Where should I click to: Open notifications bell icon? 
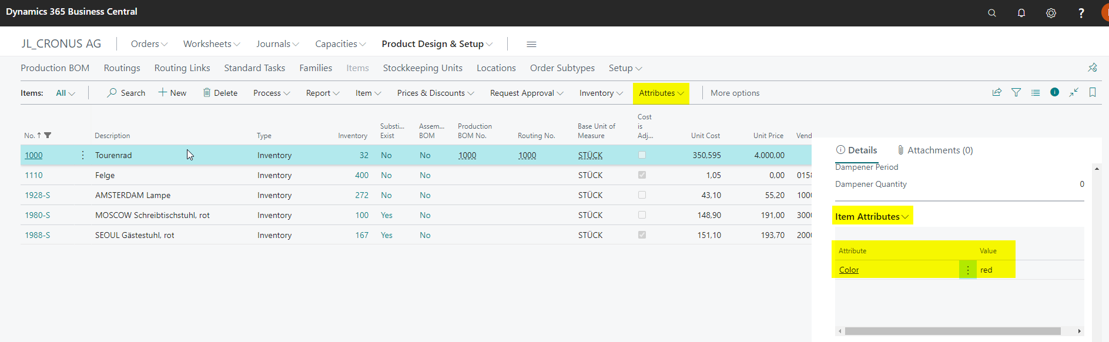tap(1021, 13)
